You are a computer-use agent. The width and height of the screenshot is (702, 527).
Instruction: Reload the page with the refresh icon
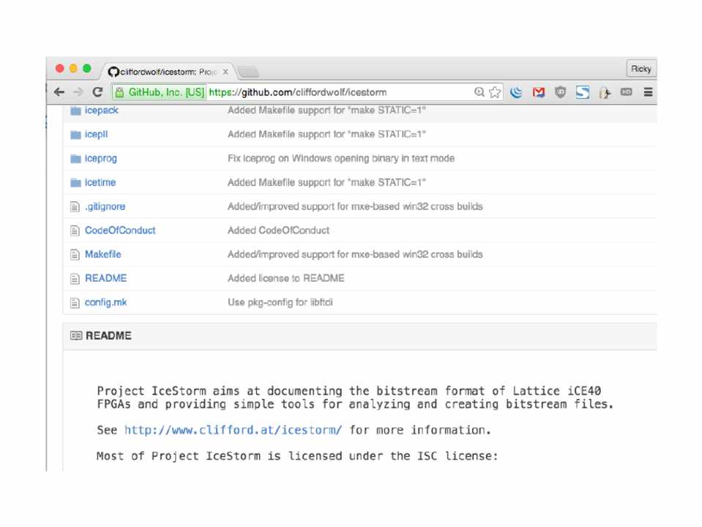[x=97, y=92]
